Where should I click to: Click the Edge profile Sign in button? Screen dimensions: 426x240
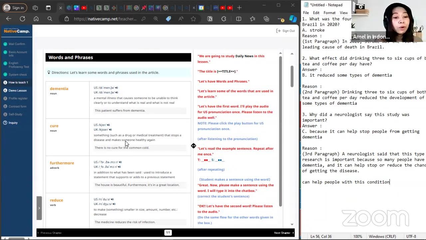click(14, 8)
